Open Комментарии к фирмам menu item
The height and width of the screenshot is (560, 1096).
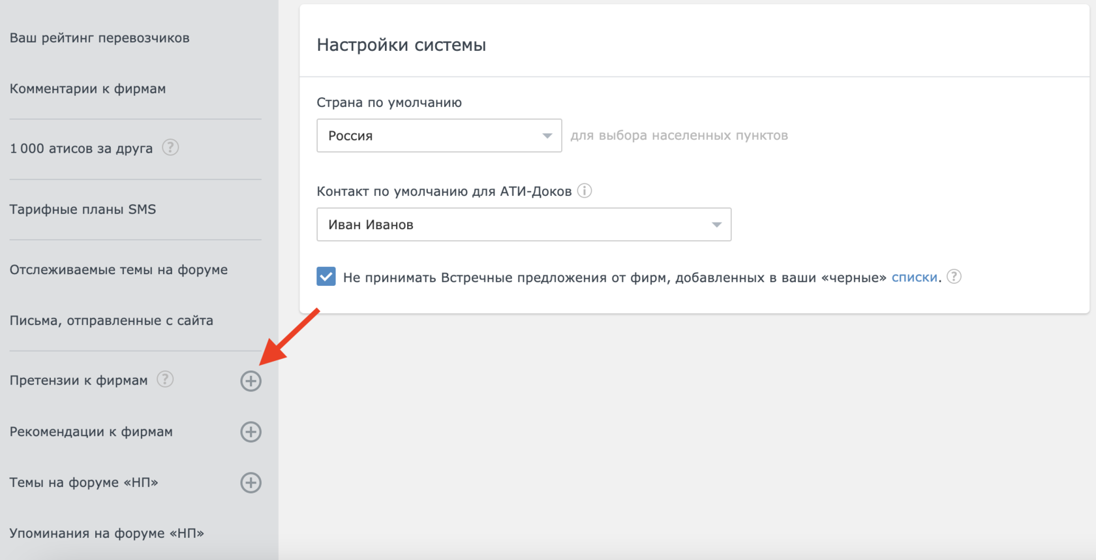(x=87, y=89)
